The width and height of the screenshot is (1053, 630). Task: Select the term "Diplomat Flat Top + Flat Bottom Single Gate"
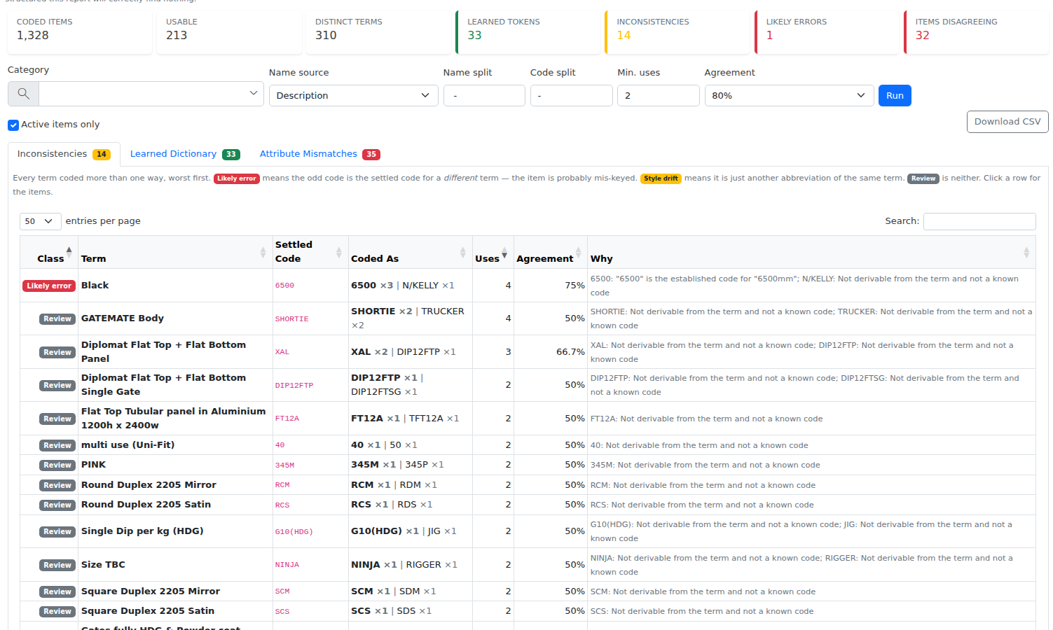163,385
